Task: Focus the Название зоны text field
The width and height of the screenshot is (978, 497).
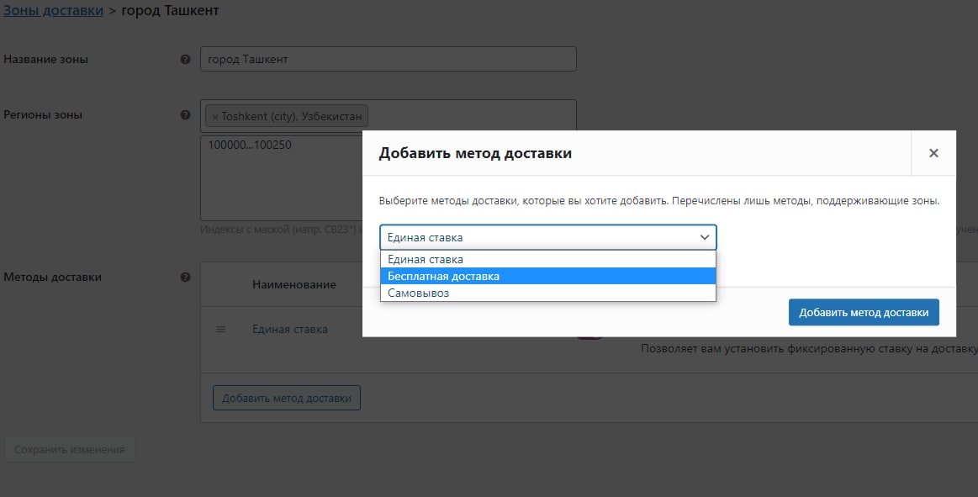Action: [388, 60]
